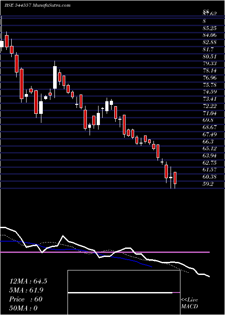Viewport: 225px width, 315px height.
Task: Click the 78.14 price axis label
Action: click(x=210, y=71)
